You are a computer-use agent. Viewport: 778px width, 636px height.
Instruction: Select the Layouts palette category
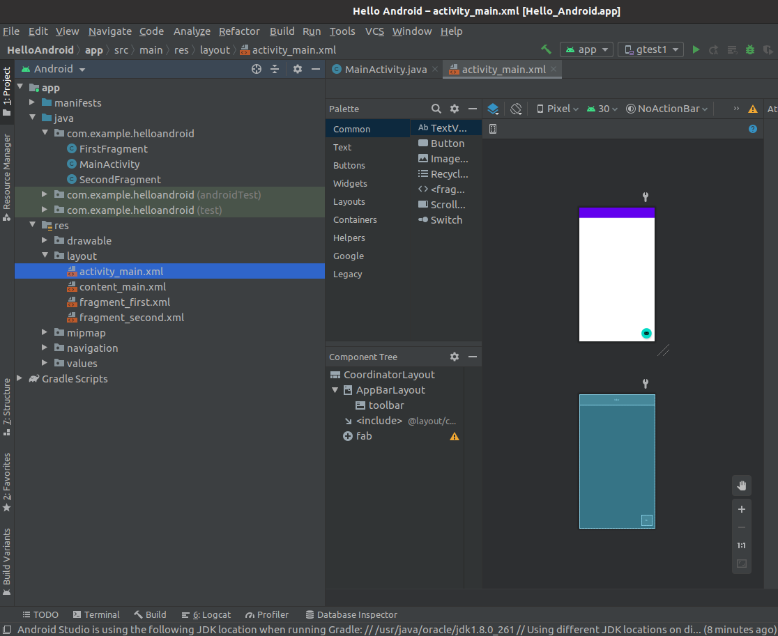click(349, 202)
